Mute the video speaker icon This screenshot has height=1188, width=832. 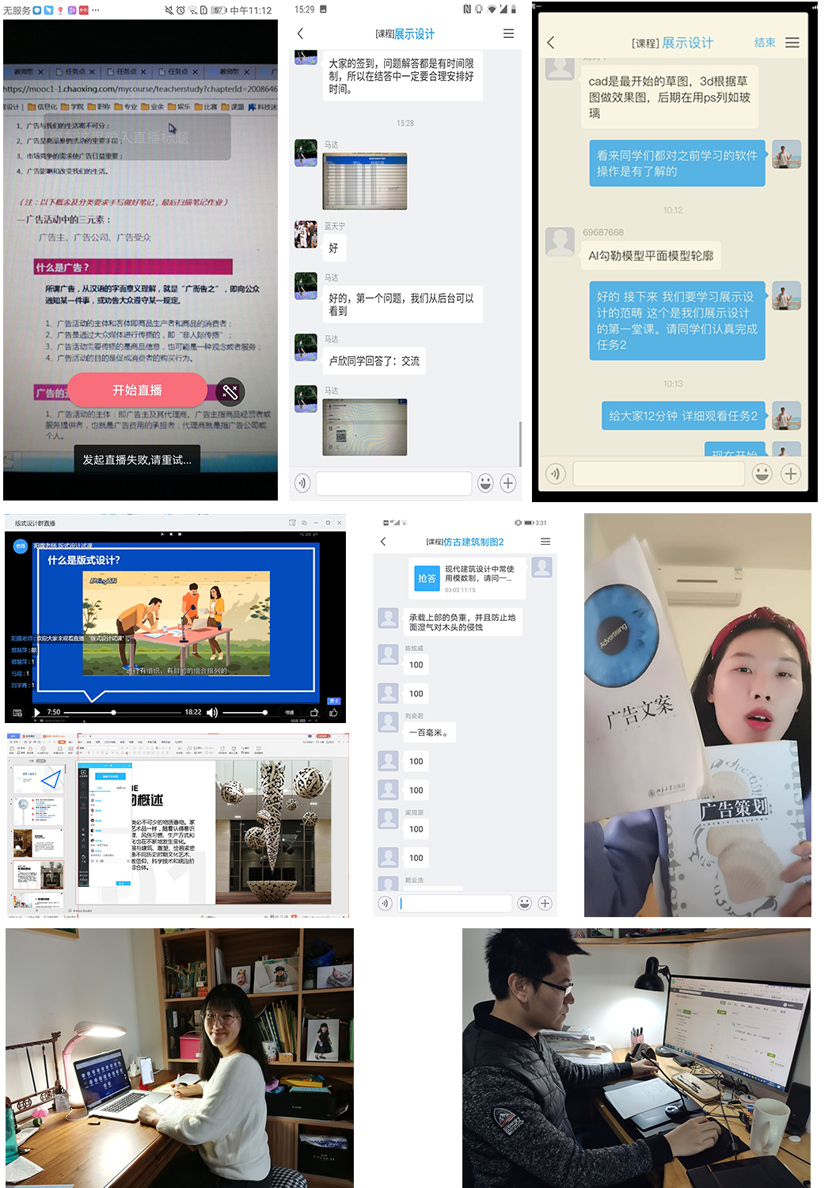[212, 712]
